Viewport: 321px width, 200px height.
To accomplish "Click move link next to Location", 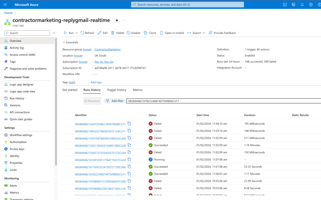I will (78, 56).
